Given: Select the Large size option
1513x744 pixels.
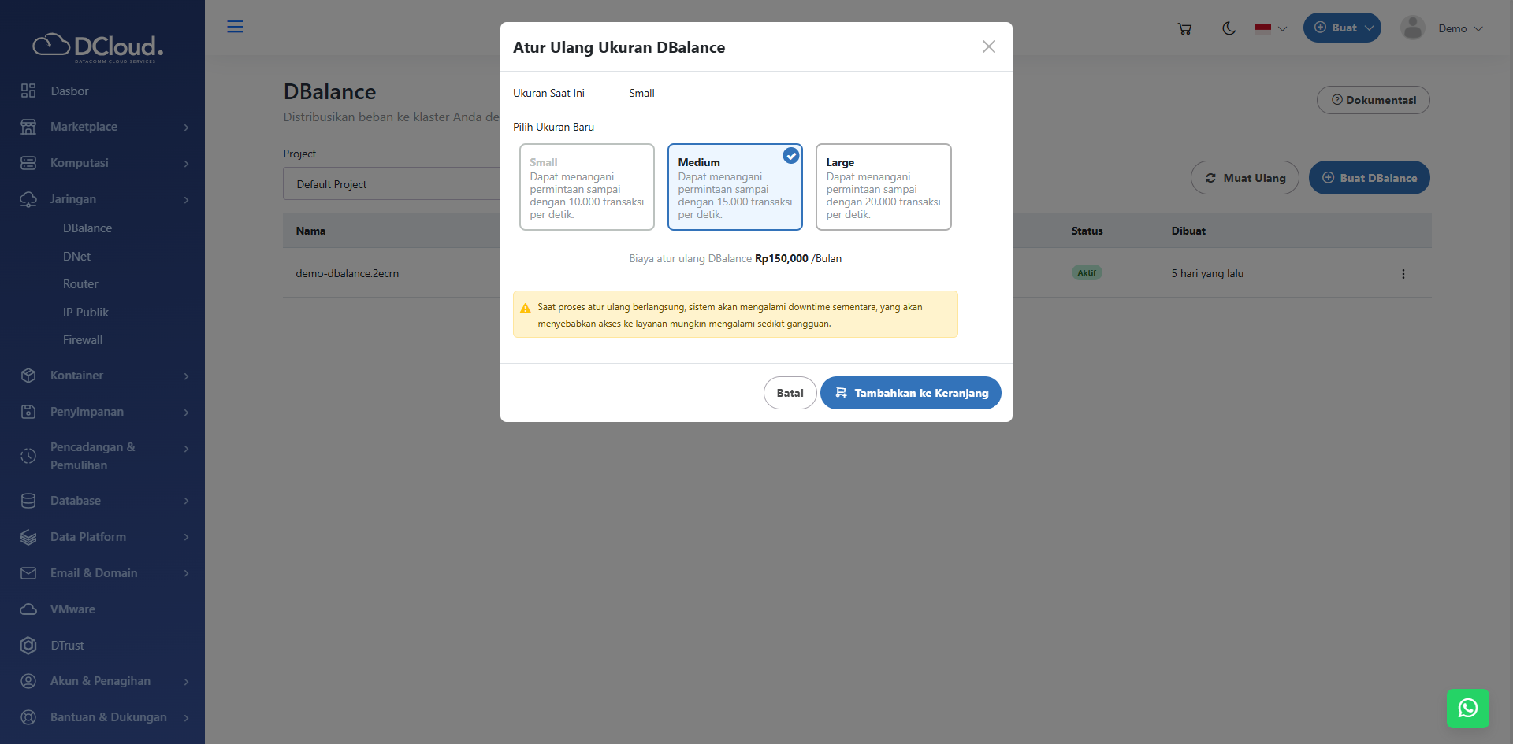Looking at the screenshot, I should [883, 187].
